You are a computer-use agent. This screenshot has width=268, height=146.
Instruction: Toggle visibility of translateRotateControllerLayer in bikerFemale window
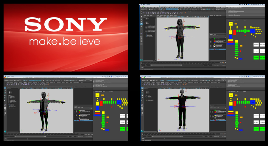point(75,114)
